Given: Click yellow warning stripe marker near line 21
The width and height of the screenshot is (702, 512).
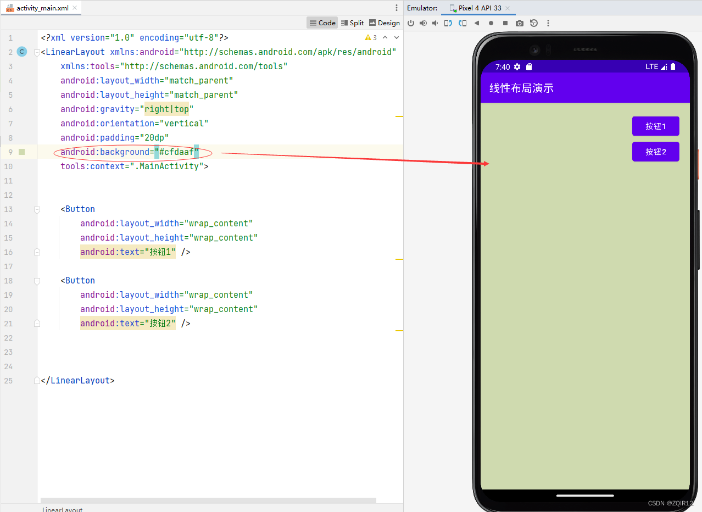Looking at the screenshot, I should tap(399, 331).
